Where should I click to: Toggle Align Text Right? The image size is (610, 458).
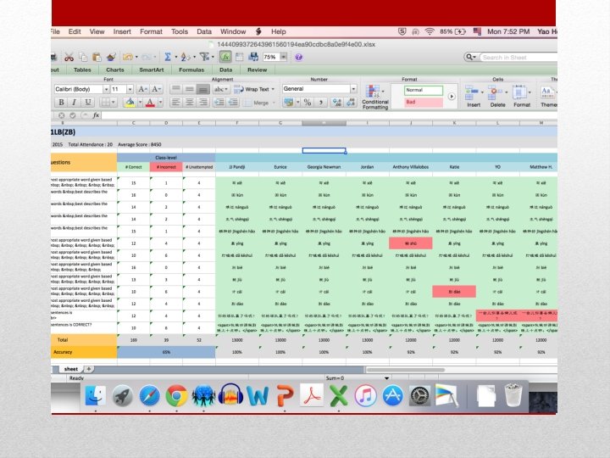(x=202, y=103)
